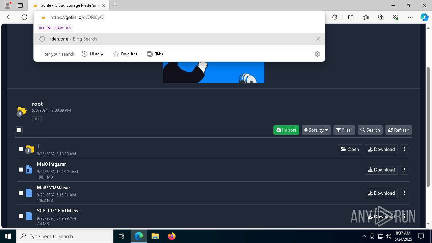This screenshot has width=432, height=243.
Task: Click the Mal0 imgs.rar archive icon
Action: point(29,169)
